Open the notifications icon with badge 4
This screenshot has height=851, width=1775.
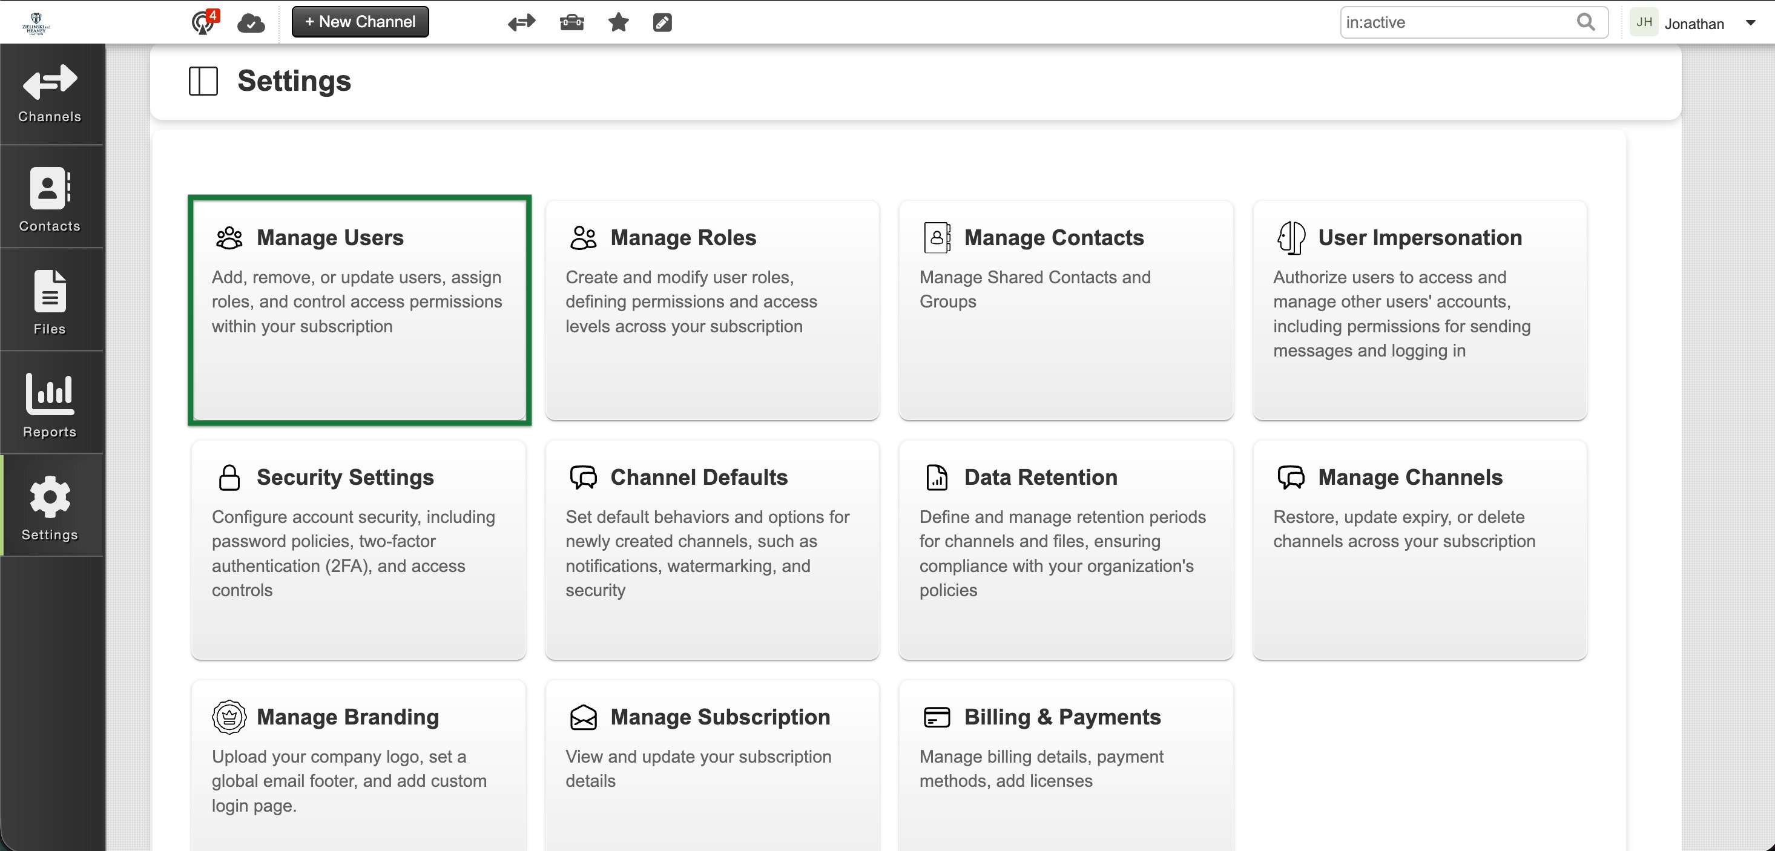click(205, 22)
